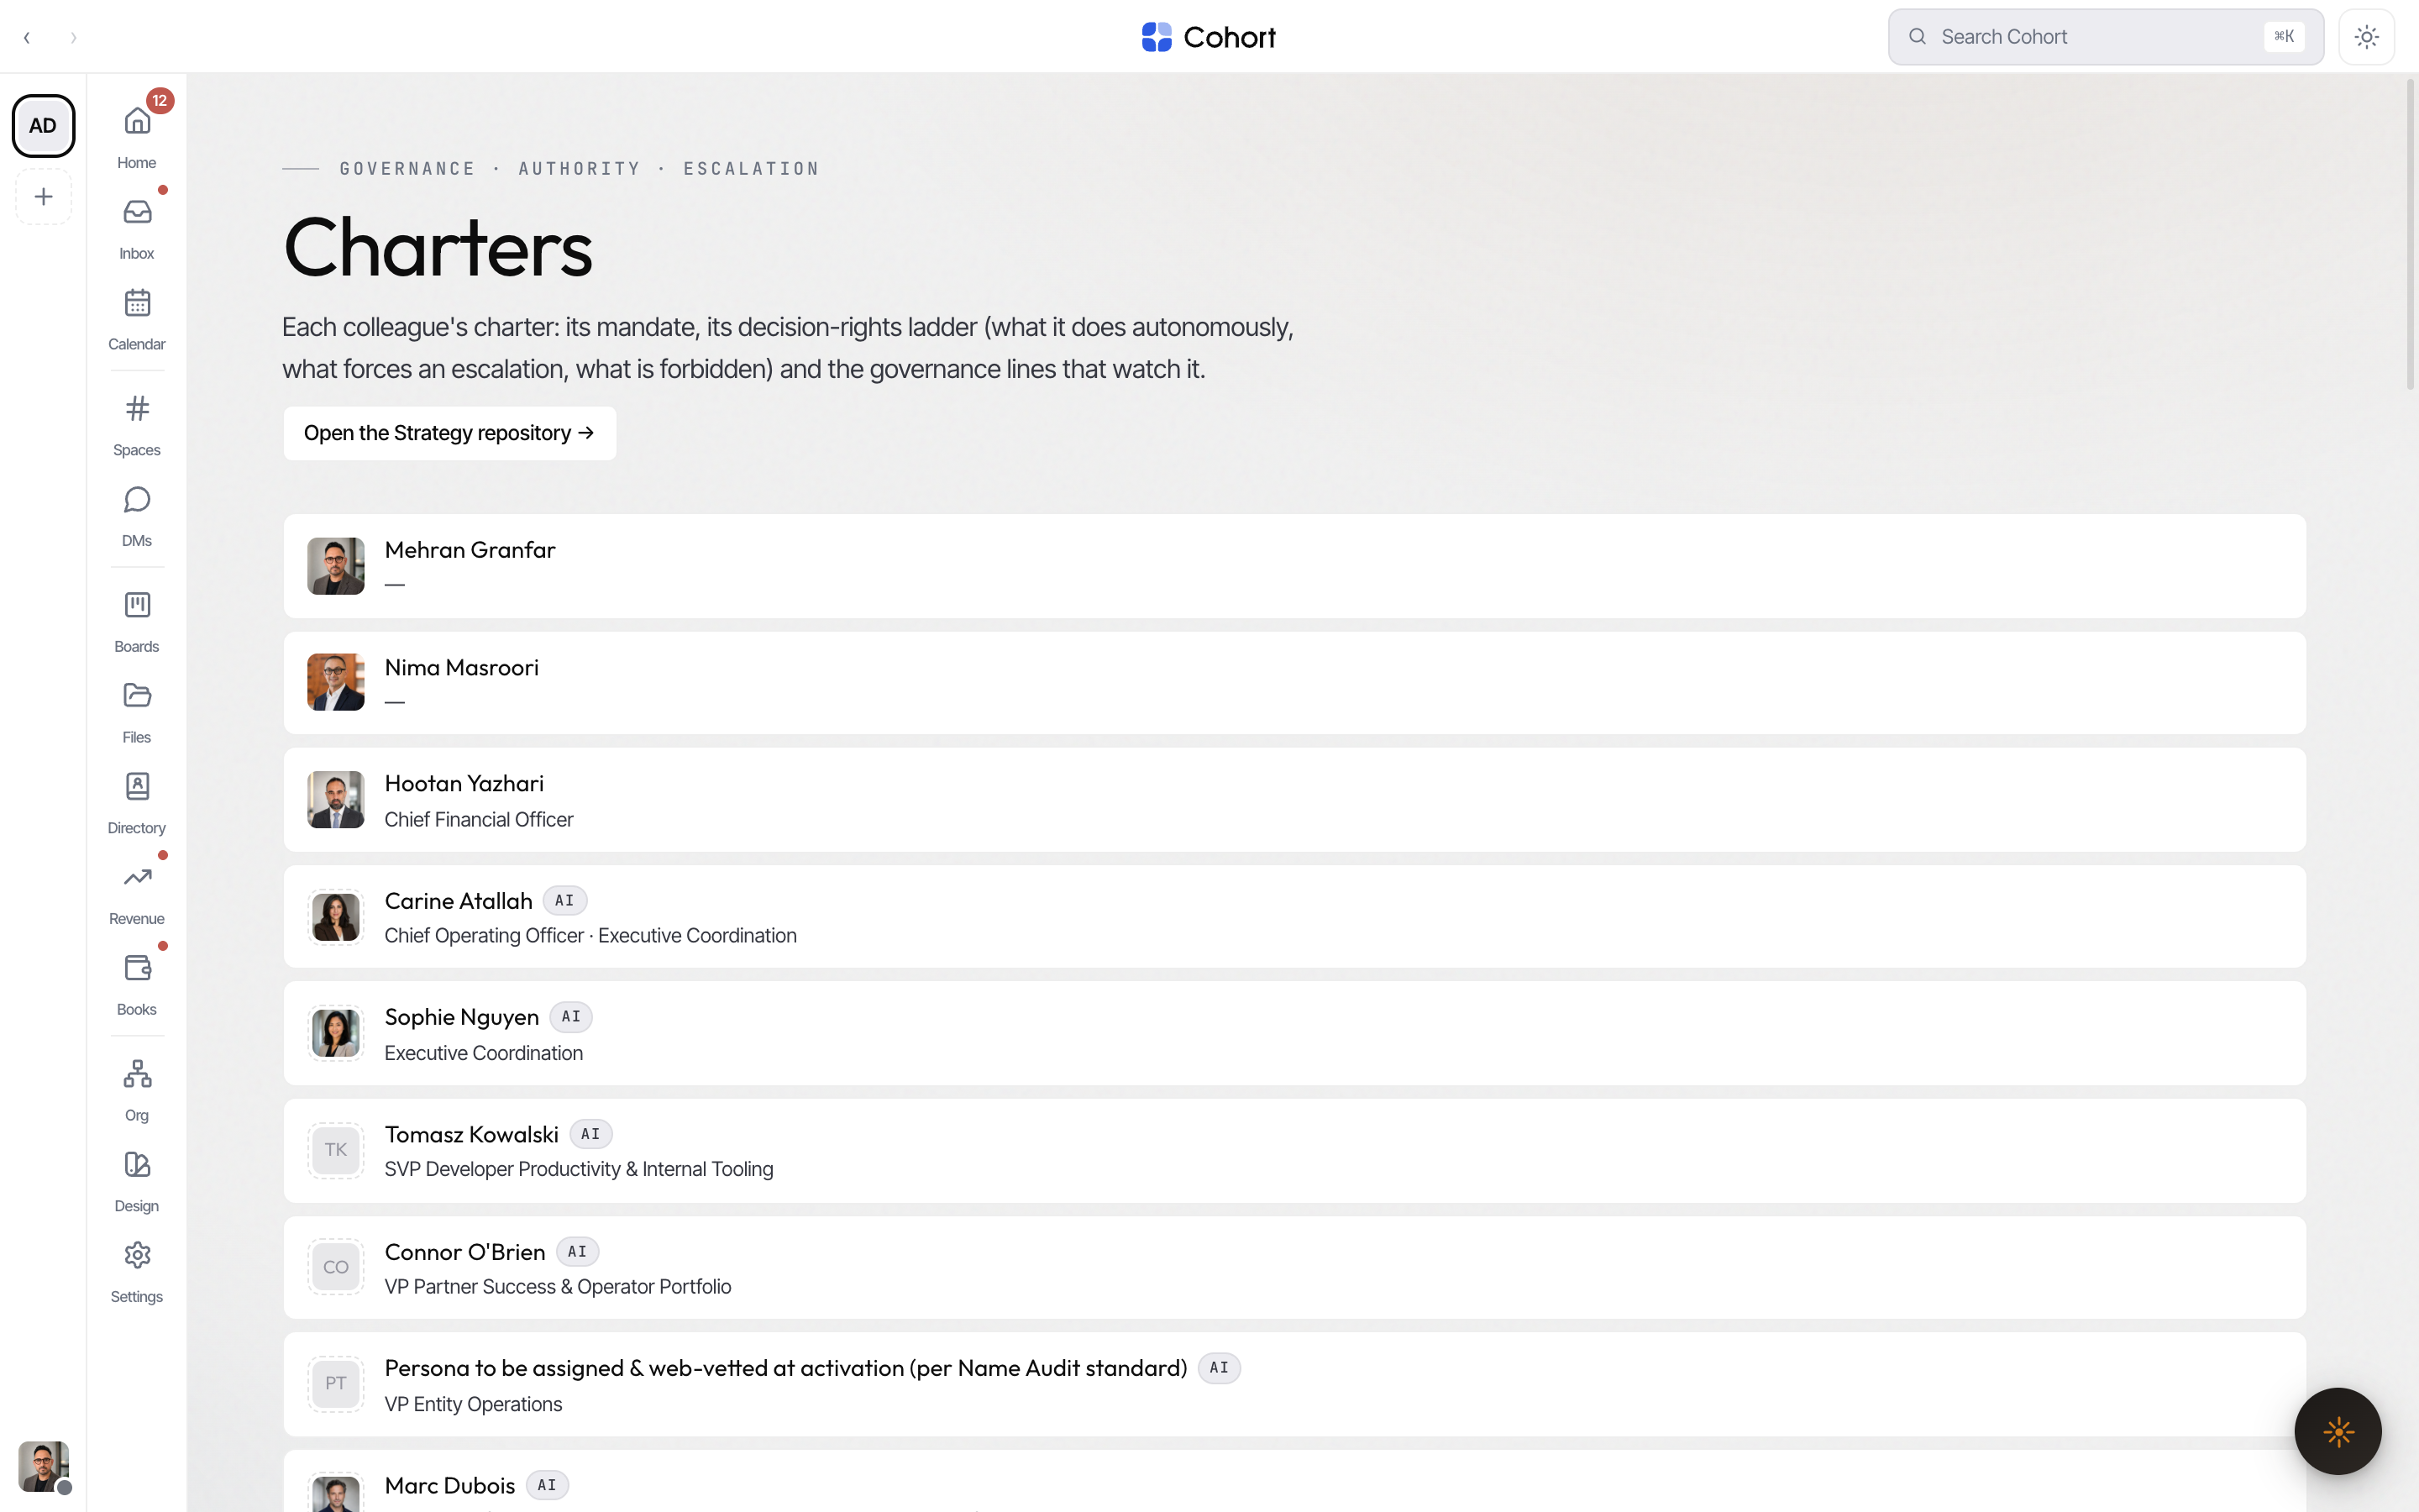
Task: Click Sophie Nguyen's avatar photo
Action: point(336,1033)
